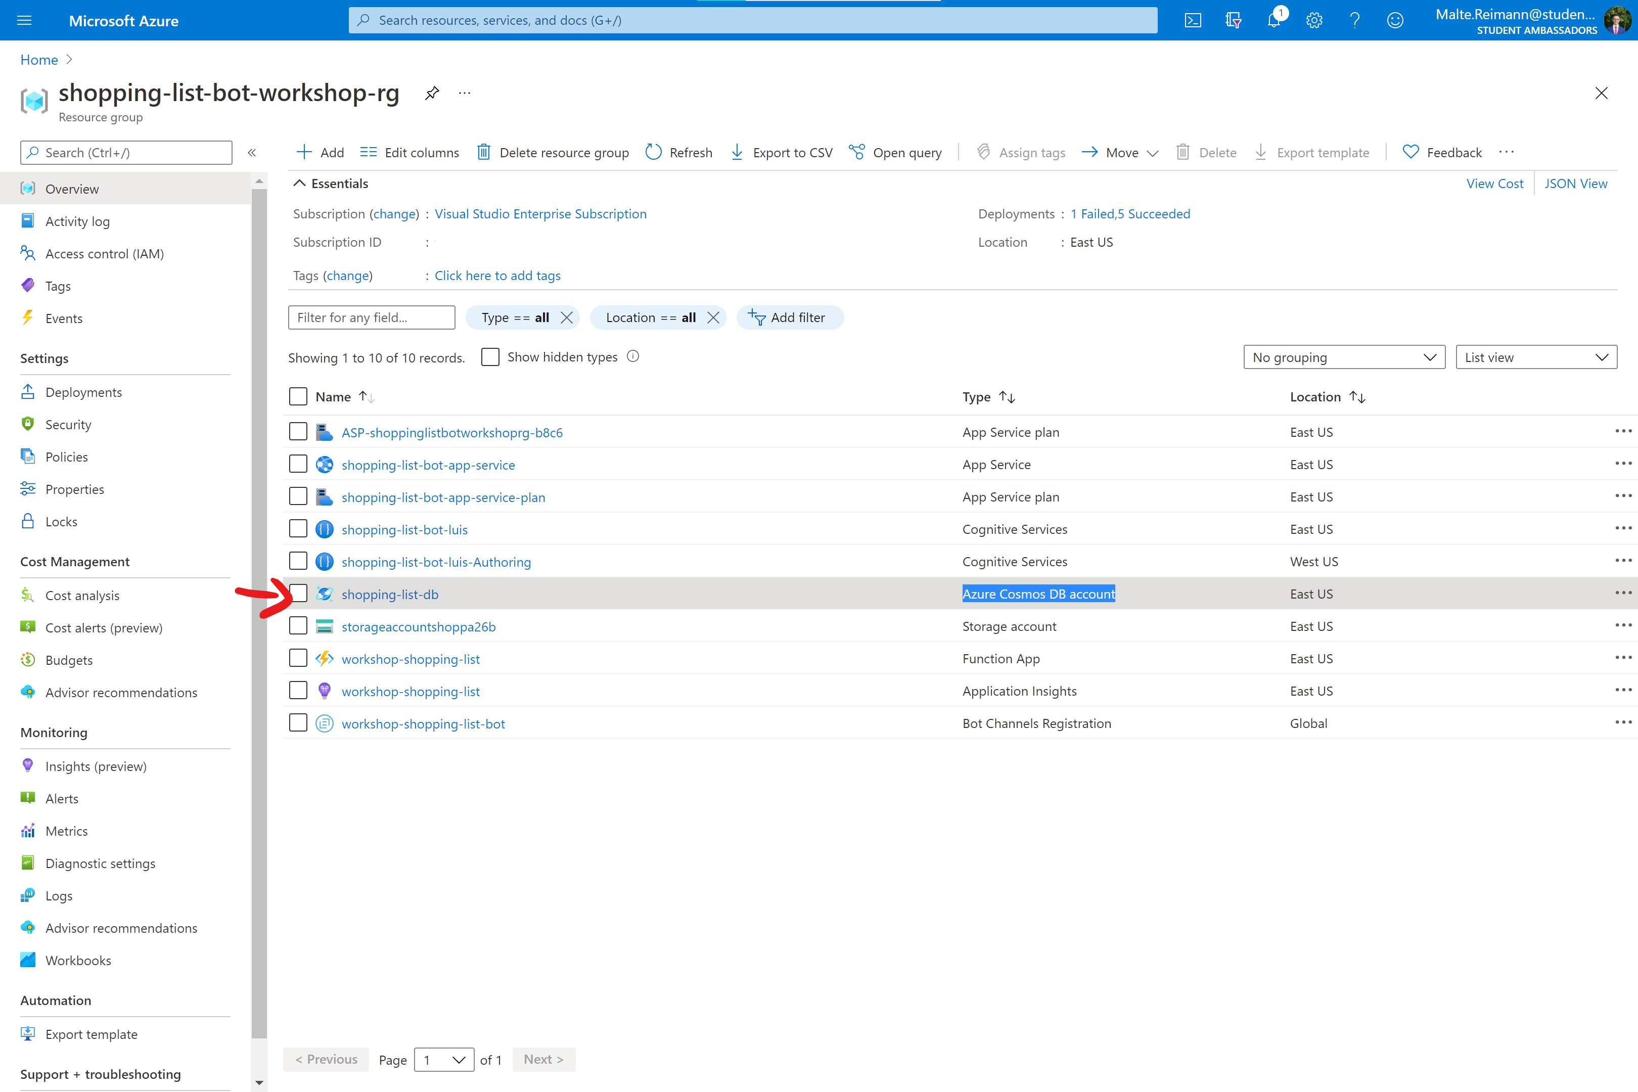Screen dimensions: 1638x1092
Task: Open the No grouping dropdown
Action: point(1343,357)
